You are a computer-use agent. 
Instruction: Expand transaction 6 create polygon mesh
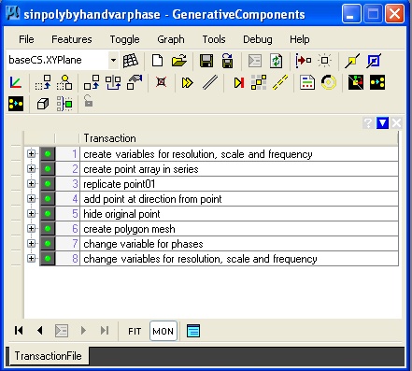tap(31, 228)
